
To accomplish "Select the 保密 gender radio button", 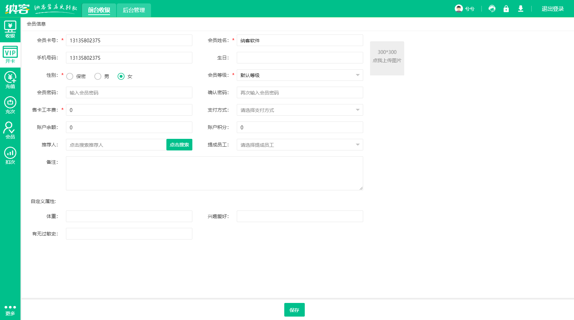I will pos(70,76).
